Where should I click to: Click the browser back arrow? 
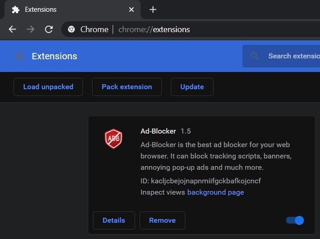tap(12, 29)
